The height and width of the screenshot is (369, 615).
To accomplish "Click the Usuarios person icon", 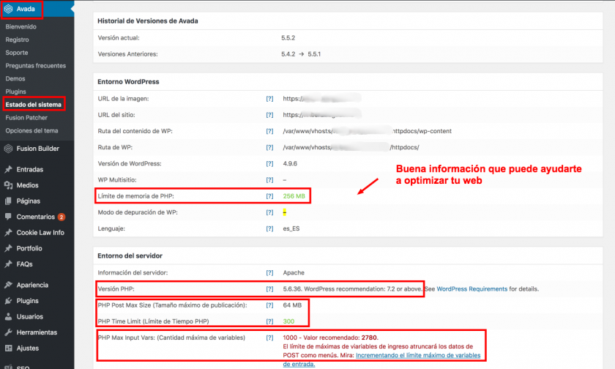I will pyautogui.click(x=8, y=316).
